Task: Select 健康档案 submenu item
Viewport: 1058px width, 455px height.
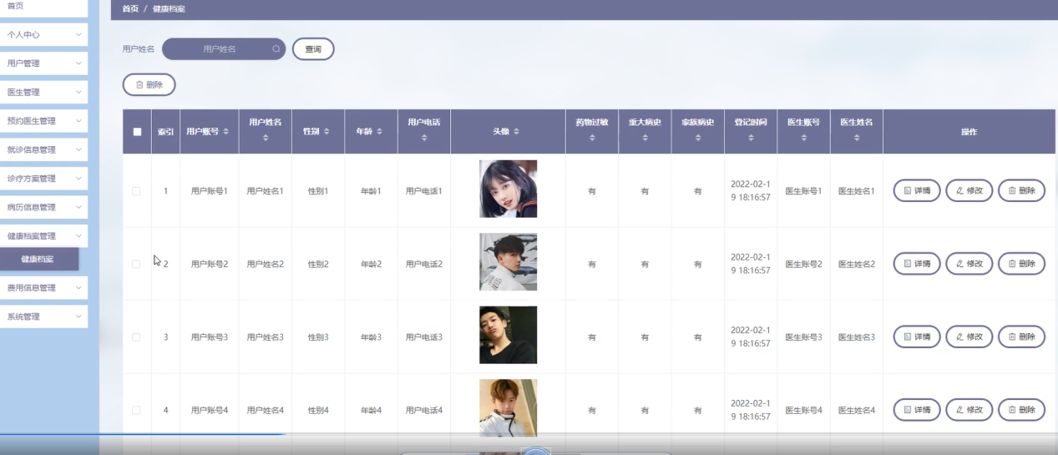Action: [x=39, y=260]
